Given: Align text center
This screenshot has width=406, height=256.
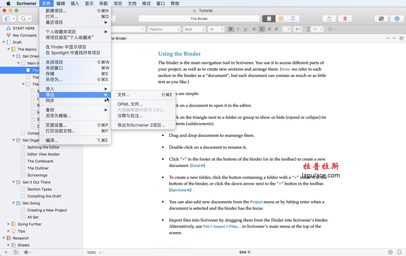Looking at the screenshot, I should coord(262,29).
